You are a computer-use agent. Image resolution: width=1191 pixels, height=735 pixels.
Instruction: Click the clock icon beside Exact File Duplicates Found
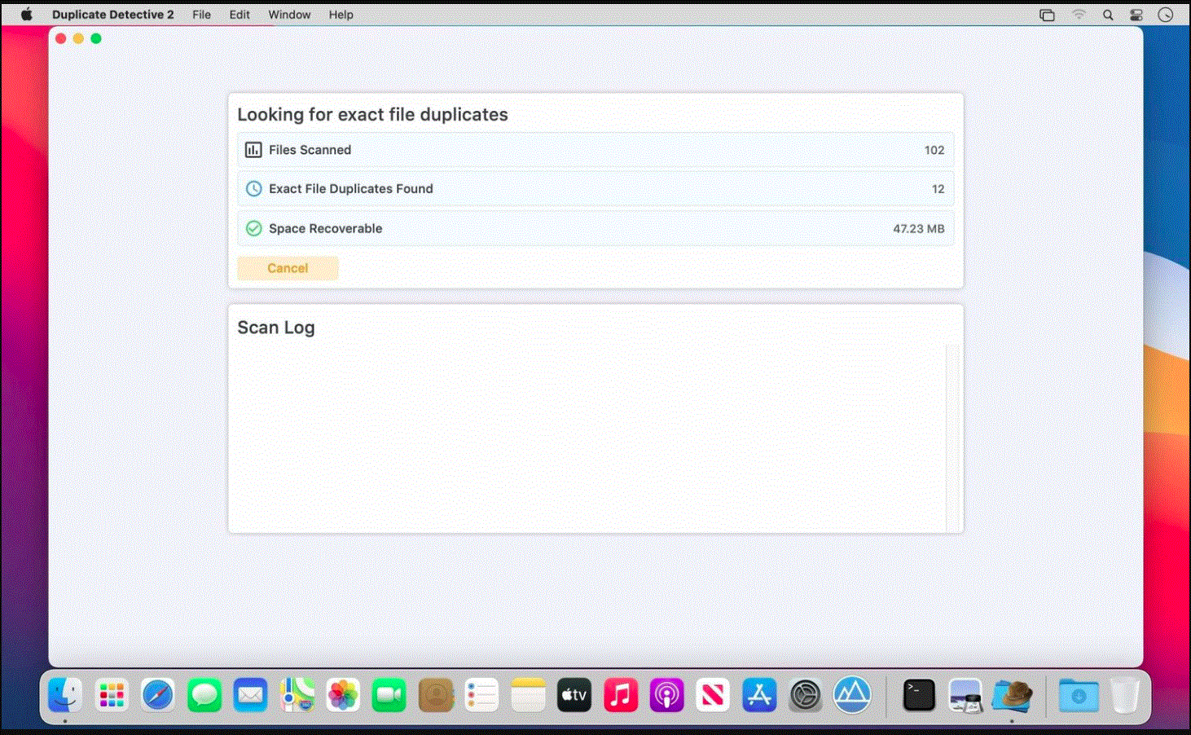(253, 189)
